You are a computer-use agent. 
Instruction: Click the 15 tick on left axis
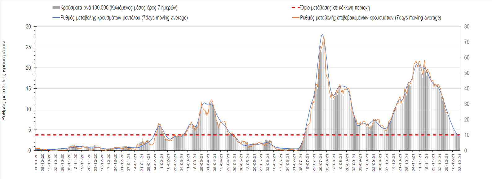[x=28, y=89]
